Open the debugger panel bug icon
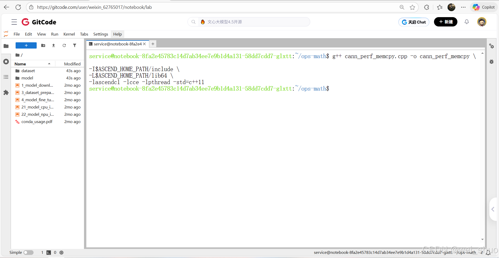Viewport: 499px width, 258px height. tap(491, 62)
